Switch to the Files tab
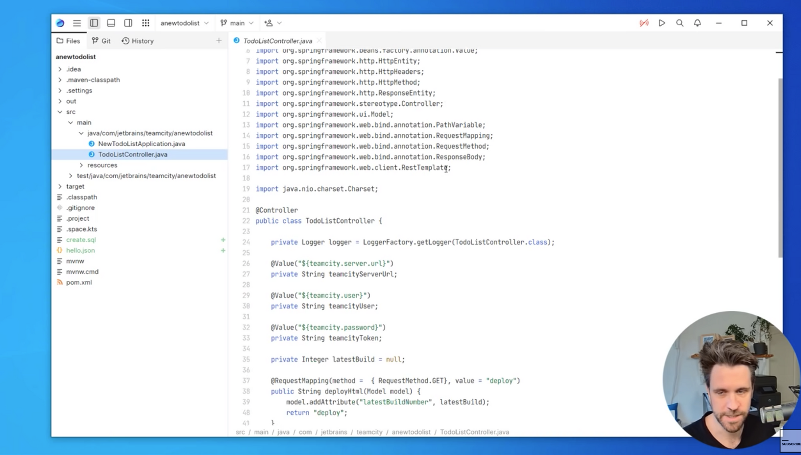 68,41
